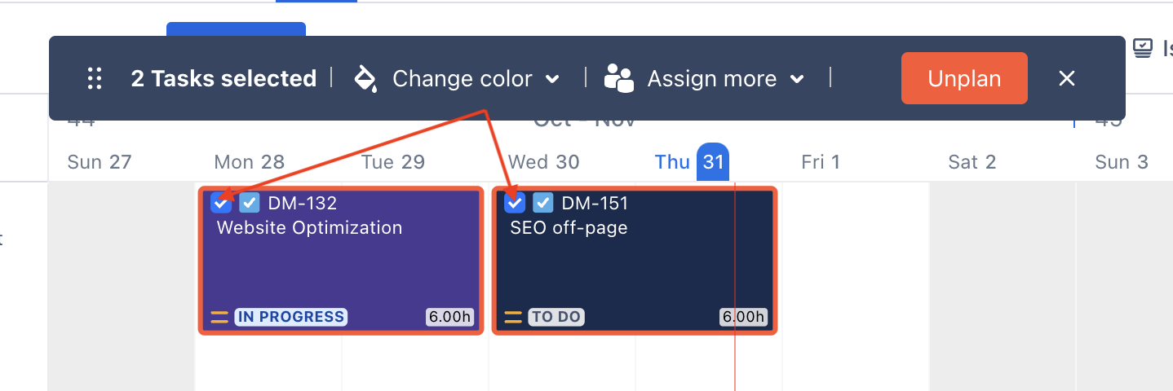Click the Unplan button
This screenshot has width=1173, height=391.
(x=964, y=78)
